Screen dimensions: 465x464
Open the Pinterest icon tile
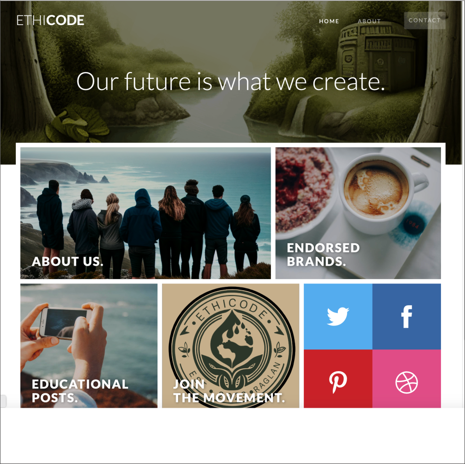pos(338,379)
